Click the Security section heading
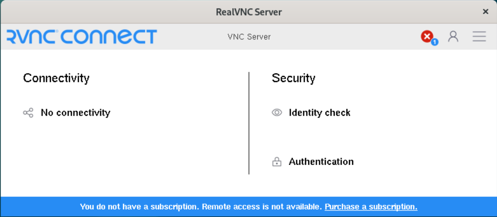This screenshot has width=497, height=217. click(293, 78)
